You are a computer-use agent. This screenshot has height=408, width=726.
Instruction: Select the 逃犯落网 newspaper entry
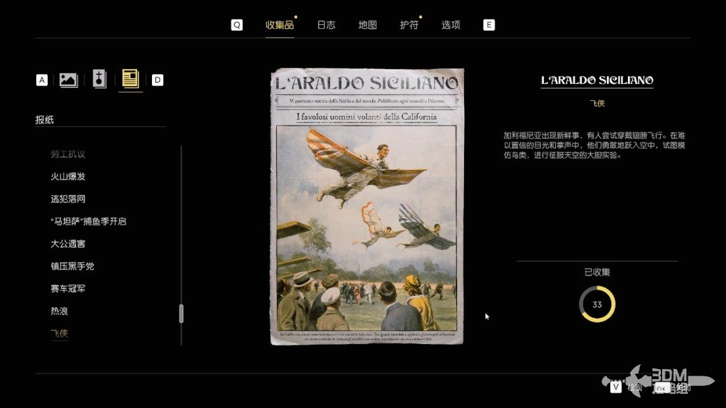pos(68,199)
